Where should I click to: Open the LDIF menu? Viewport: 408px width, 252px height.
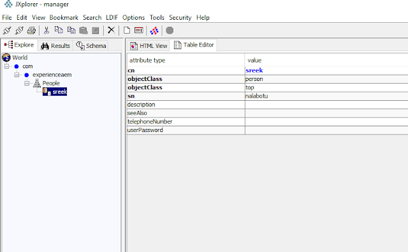112,17
